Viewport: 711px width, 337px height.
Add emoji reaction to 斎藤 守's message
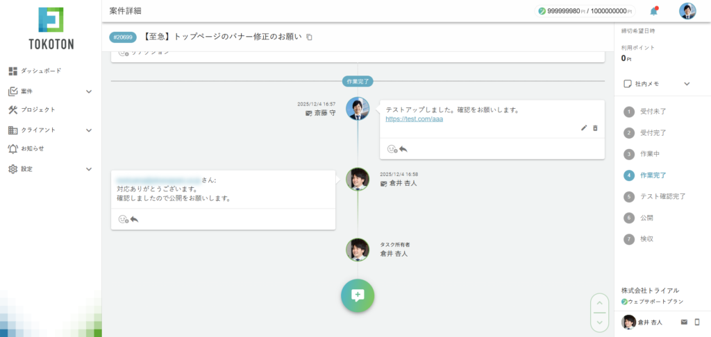pyautogui.click(x=392, y=148)
